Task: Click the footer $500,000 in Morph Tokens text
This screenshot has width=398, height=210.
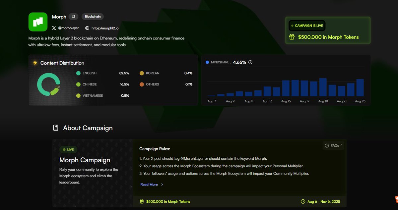Action: 168,201
